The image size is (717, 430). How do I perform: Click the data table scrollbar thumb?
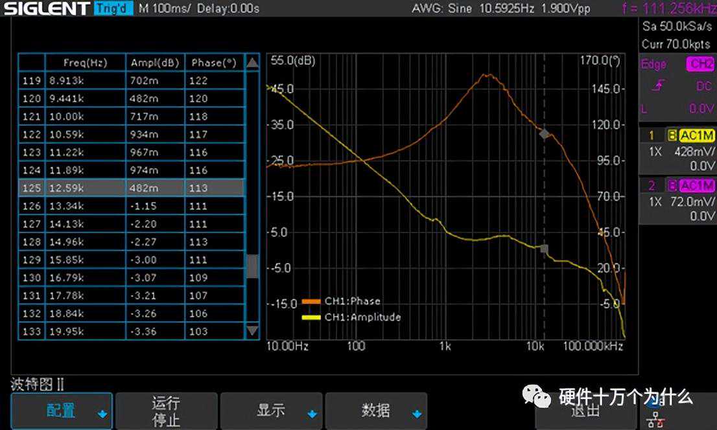click(x=252, y=266)
